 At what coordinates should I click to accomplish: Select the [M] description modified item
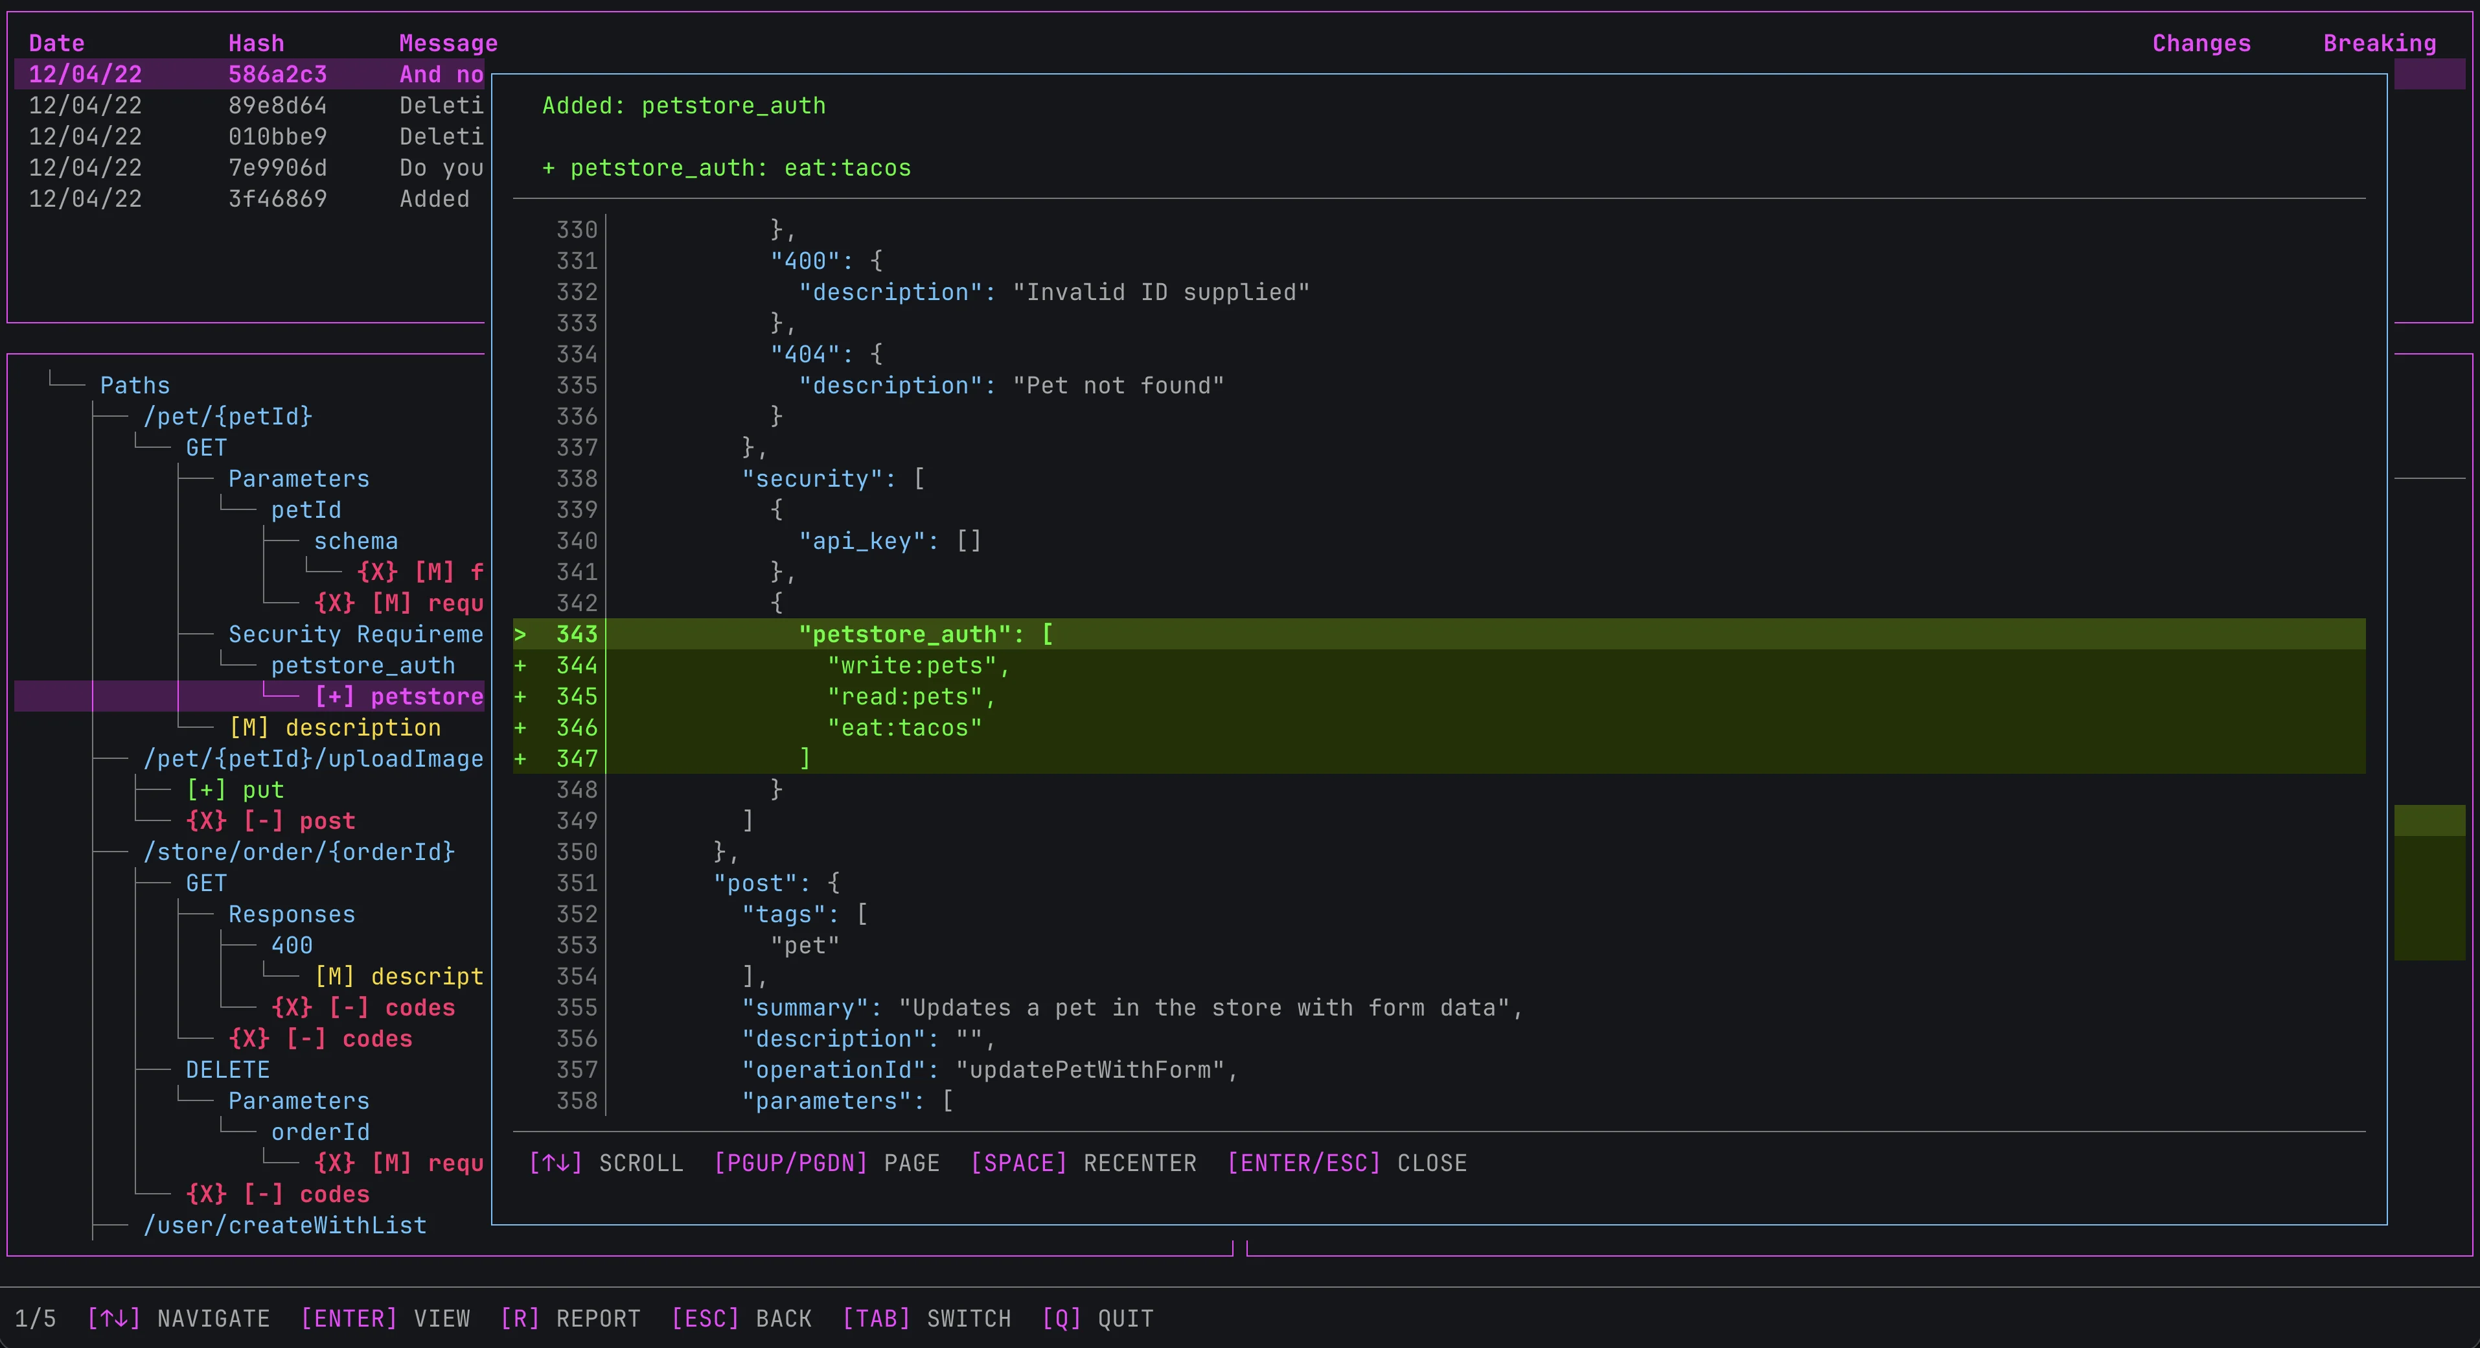[334, 728]
